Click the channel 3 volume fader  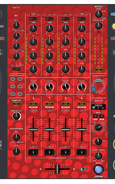[33, 130]
